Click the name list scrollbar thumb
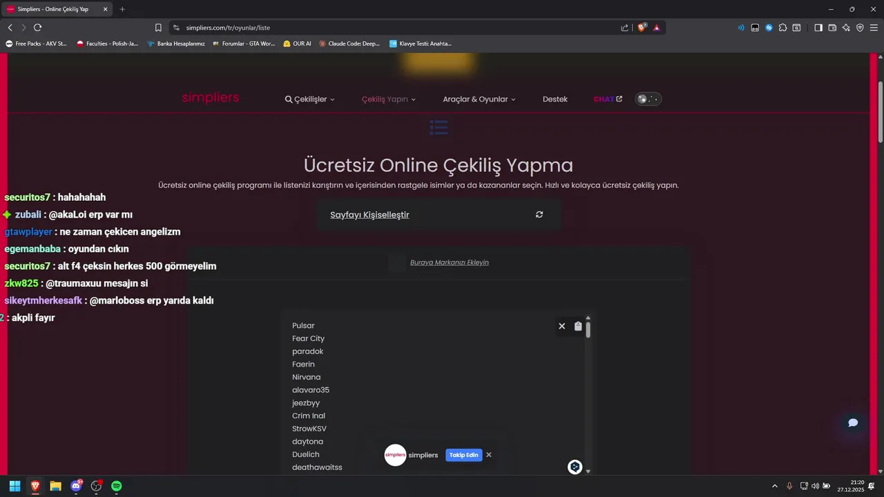 [x=588, y=330]
